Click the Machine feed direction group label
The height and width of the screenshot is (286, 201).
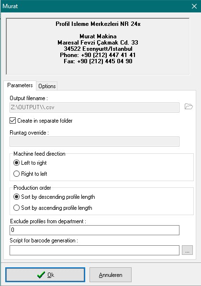click(x=39, y=154)
